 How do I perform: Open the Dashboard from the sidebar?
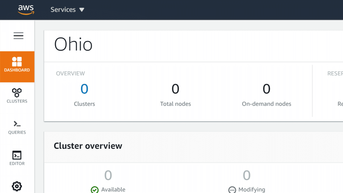coord(17,66)
